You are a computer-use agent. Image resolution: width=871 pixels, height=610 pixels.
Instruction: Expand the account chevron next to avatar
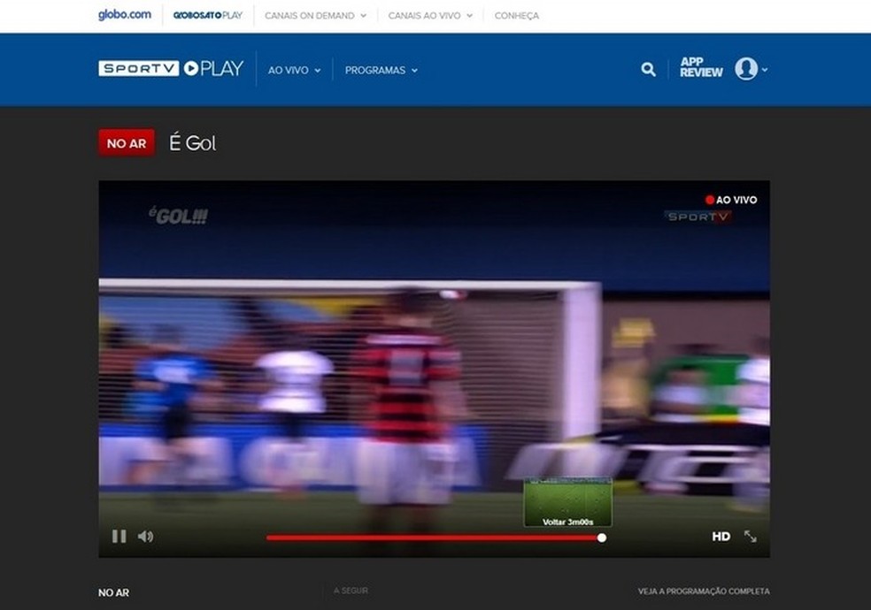pyautogui.click(x=762, y=72)
